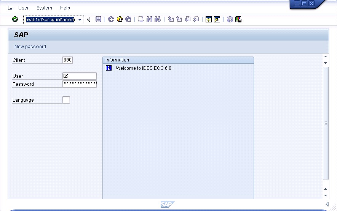This screenshot has height=211, width=337.
Task: Click the top scroll up arrow
Action: click(x=326, y=57)
